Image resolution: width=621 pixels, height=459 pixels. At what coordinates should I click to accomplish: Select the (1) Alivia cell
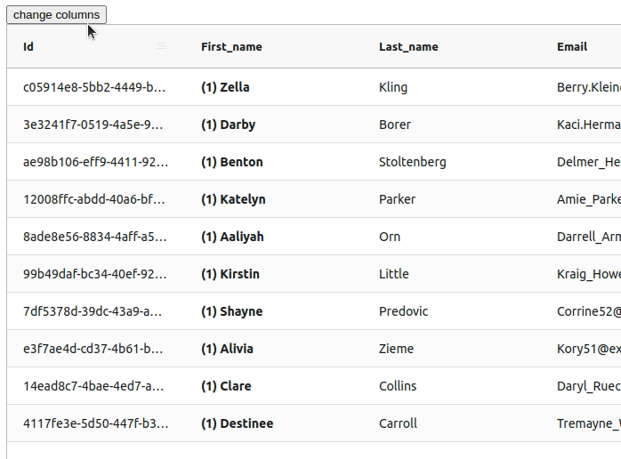pyautogui.click(x=274, y=349)
